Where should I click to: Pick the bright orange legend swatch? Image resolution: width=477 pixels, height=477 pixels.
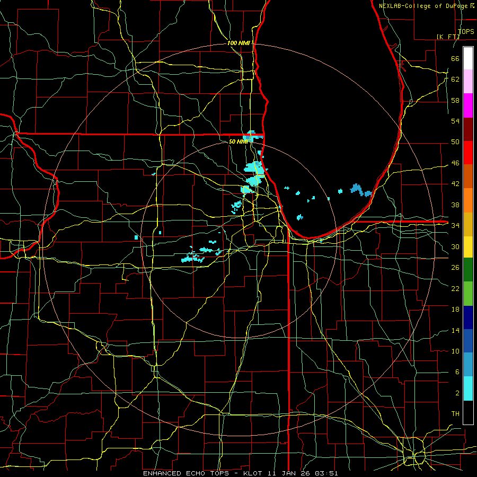[x=468, y=200]
